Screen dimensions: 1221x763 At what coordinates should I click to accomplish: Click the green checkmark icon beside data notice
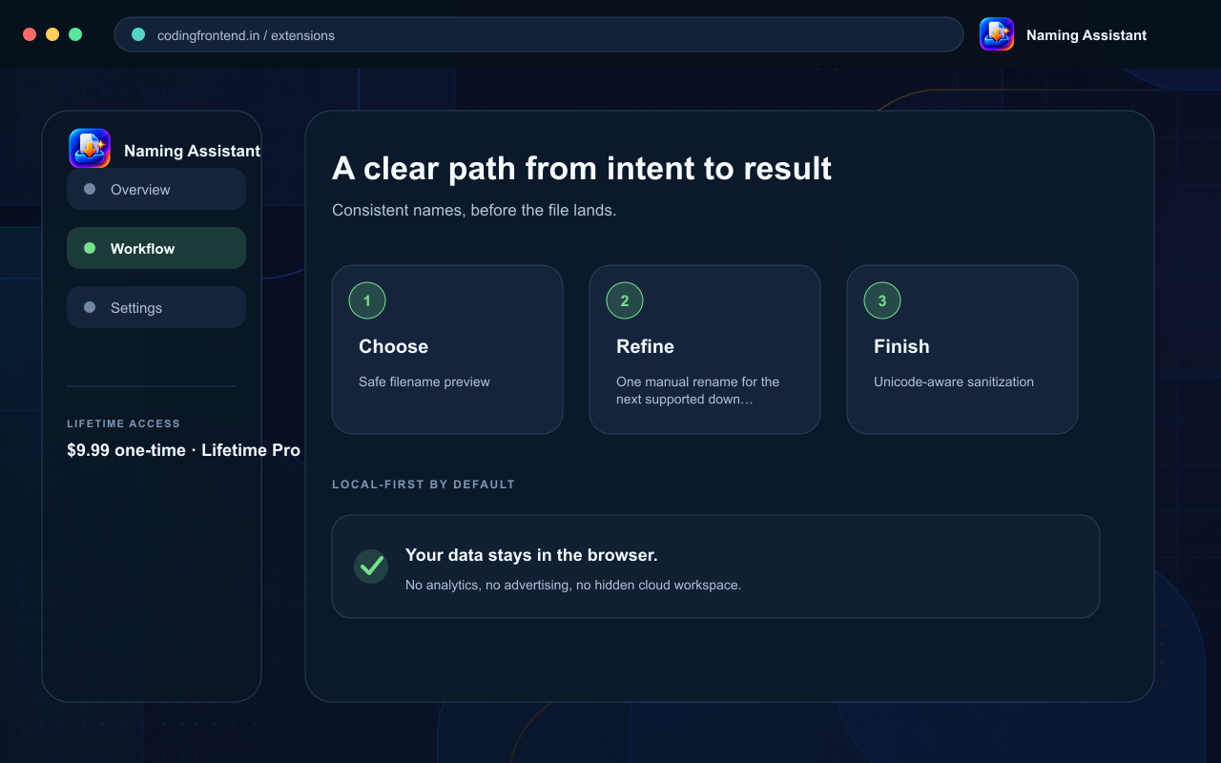coord(371,566)
